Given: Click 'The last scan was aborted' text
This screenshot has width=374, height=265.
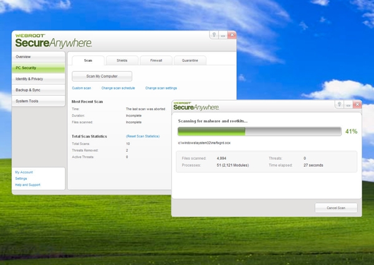Looking at the screenshot, I should tap(145, 109).
